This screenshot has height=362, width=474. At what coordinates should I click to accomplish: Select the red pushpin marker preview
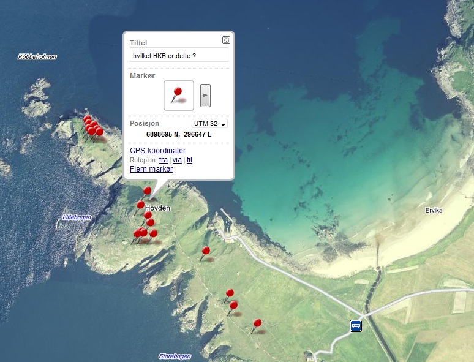[x=178, y=95]
